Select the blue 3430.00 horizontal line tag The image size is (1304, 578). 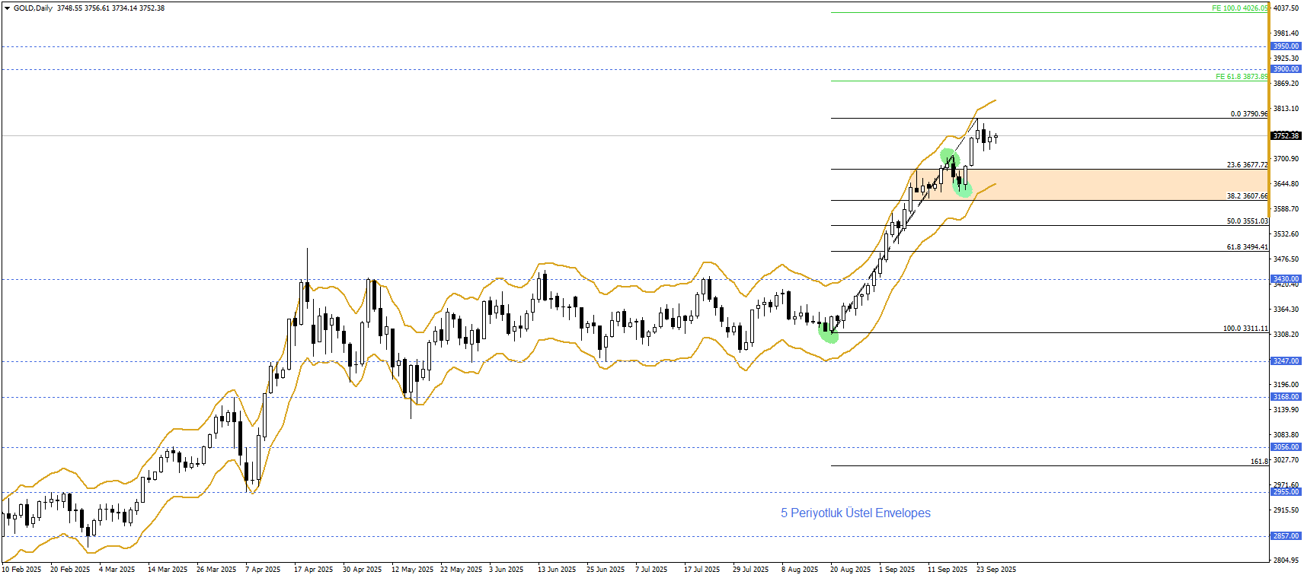(x=1286, y=279)
